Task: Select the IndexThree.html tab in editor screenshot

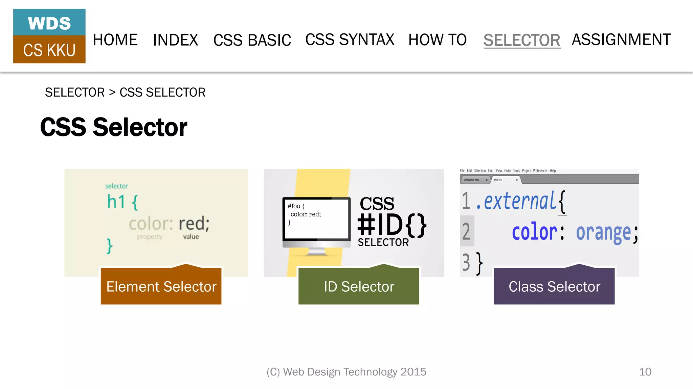Action: pos(475,180)
